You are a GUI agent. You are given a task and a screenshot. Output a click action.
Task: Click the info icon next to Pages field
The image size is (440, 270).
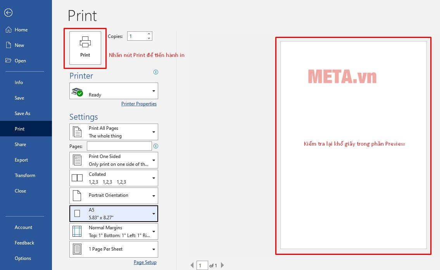(x=156, y=146)
